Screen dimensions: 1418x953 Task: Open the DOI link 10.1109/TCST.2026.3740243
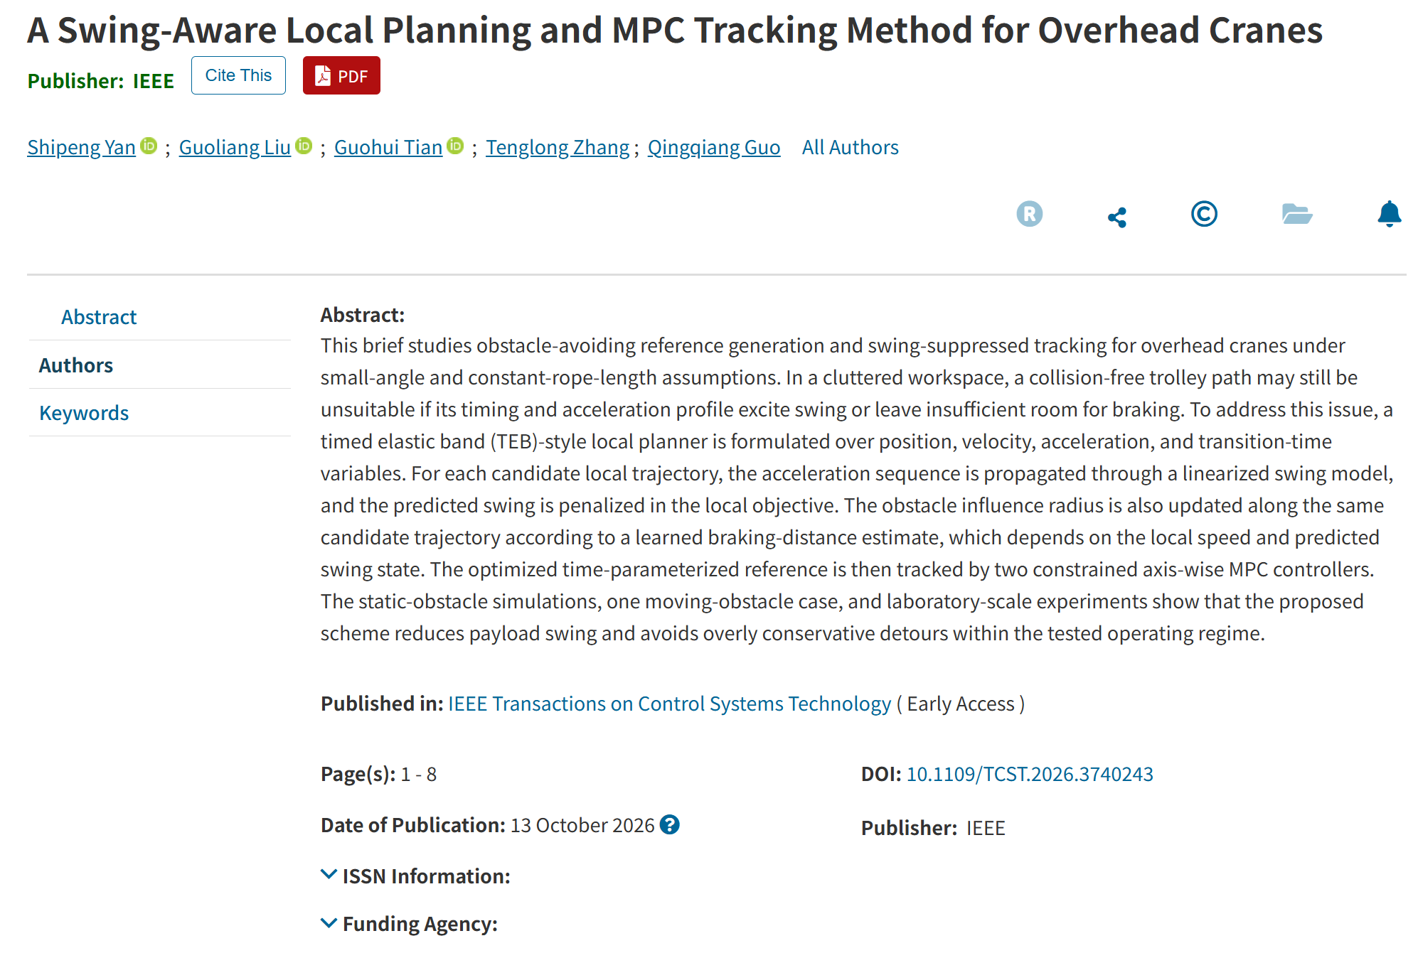click(x=1030, y=774)
